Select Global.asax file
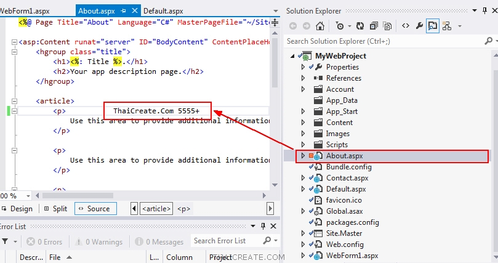Viewport: 498px width, 263px height. click(x=344, y=211)
